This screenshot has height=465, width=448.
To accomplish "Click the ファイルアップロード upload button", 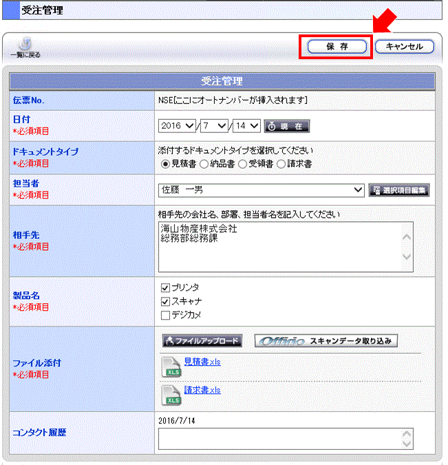I will [x=202, y=341].
